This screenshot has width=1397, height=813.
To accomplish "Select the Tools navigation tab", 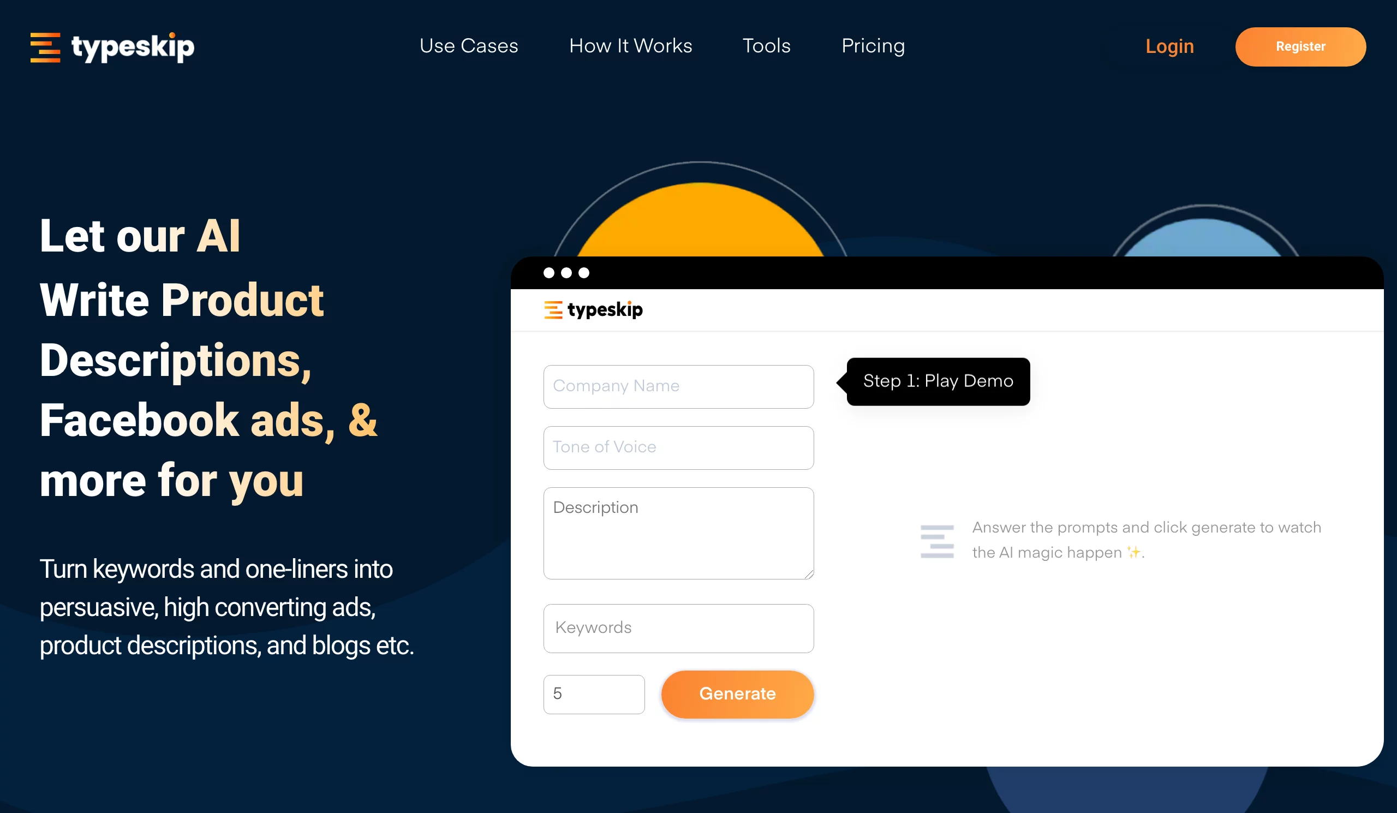I will coord(765,45).
